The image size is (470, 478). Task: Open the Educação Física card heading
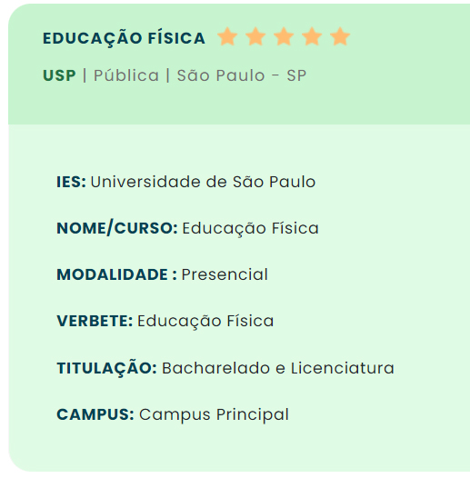pos(124,39)
